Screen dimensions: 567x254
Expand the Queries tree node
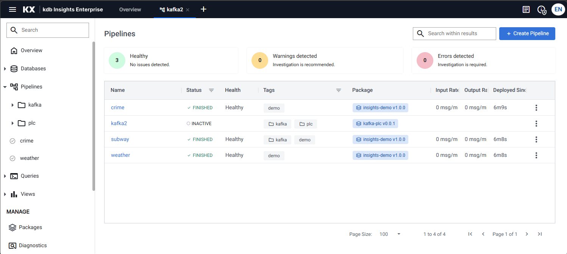tap(5, 176)
